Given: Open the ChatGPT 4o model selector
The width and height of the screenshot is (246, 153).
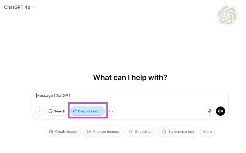Looking at the screenshot, I should click(x=19, y=7).
